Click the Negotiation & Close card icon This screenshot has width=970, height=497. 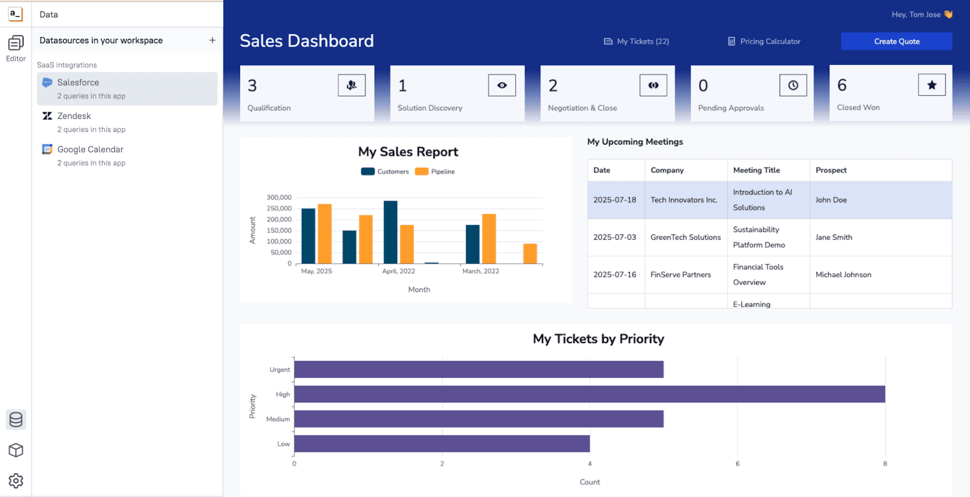coord(653,85)
